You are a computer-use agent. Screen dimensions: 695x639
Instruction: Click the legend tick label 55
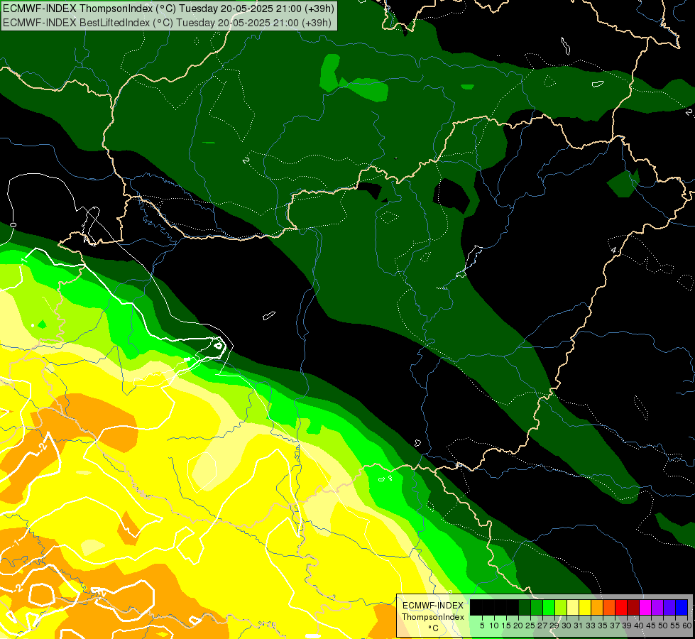click(x=676, y=626)
